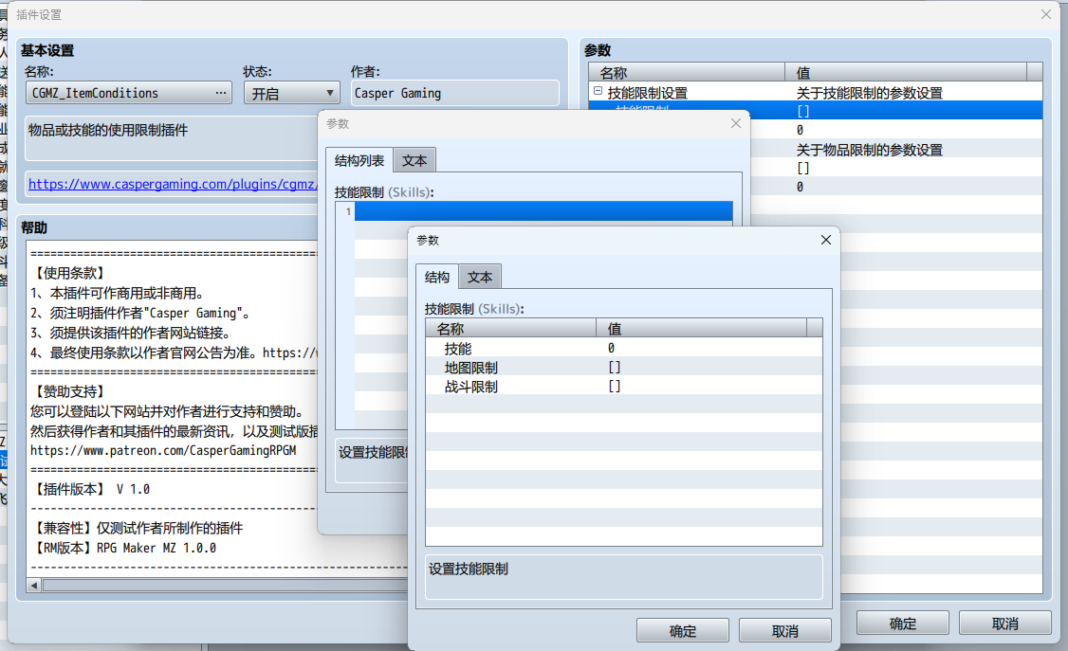
Task: Click the 关于技能限制的参数设置 value cell
Action: pyautogui.click(x=869, y=93)
